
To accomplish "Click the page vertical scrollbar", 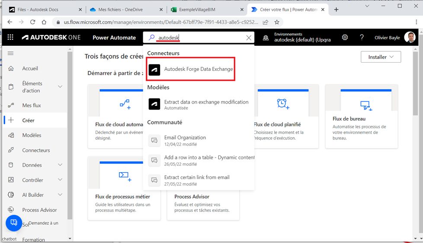I will [415, 83].
